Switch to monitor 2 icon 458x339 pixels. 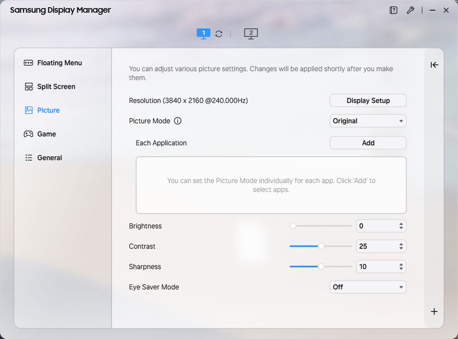click(x=251, y=34)
